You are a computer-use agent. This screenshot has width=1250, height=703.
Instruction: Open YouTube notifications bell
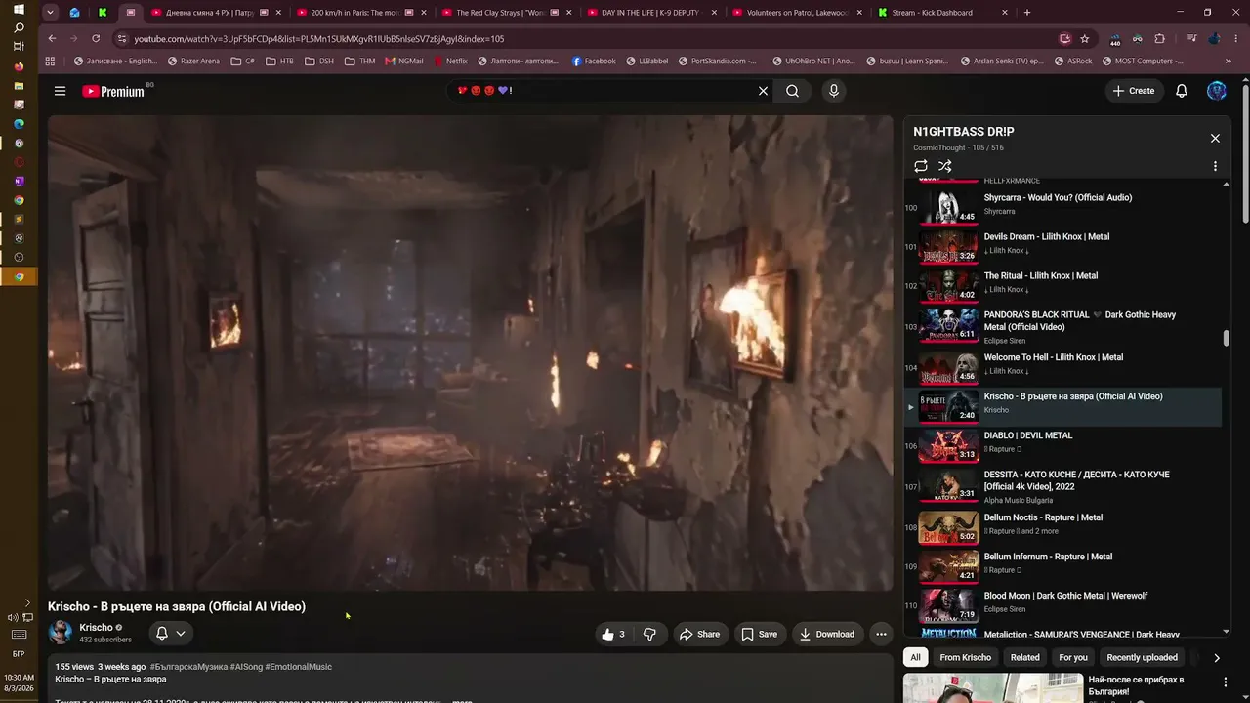tap(1182, 91)
